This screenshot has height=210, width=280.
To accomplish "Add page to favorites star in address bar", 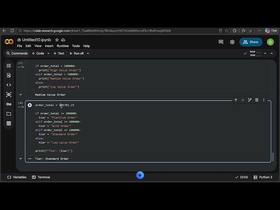I will tap(227, 31).
